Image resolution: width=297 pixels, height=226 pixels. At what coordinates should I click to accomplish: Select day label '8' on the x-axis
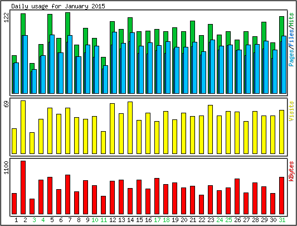[x=79, y=220]
